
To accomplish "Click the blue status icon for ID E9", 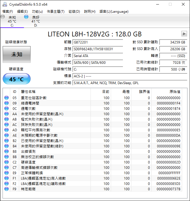I will coord(6,173).
